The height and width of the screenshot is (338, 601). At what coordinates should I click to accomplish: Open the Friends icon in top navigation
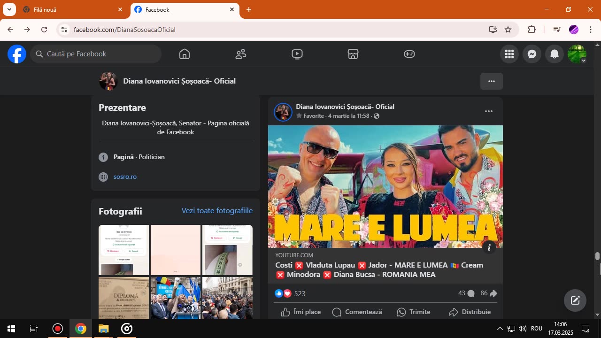point(241,54)
